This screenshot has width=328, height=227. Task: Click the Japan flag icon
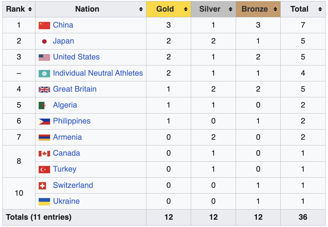point(44,41)
